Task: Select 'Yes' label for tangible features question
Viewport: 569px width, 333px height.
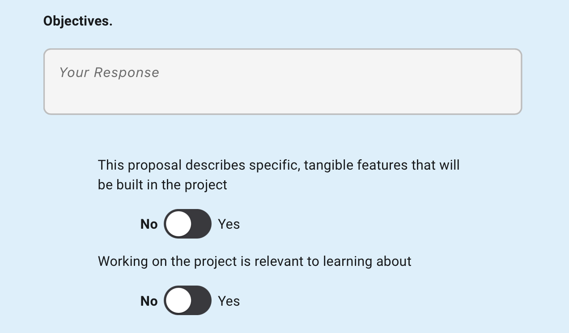Action: [229, 224]
